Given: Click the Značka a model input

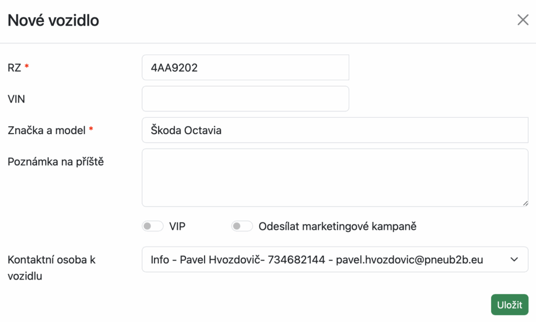Looking at the screenshot, I should click(334, 130).
